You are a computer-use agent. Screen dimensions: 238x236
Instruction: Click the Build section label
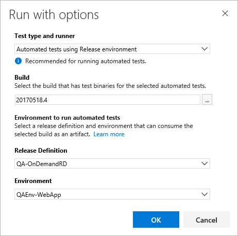click(x=22, y=78)
